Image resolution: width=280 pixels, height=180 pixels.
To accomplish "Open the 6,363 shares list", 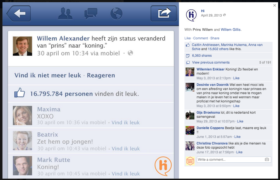I will (202, 56).
